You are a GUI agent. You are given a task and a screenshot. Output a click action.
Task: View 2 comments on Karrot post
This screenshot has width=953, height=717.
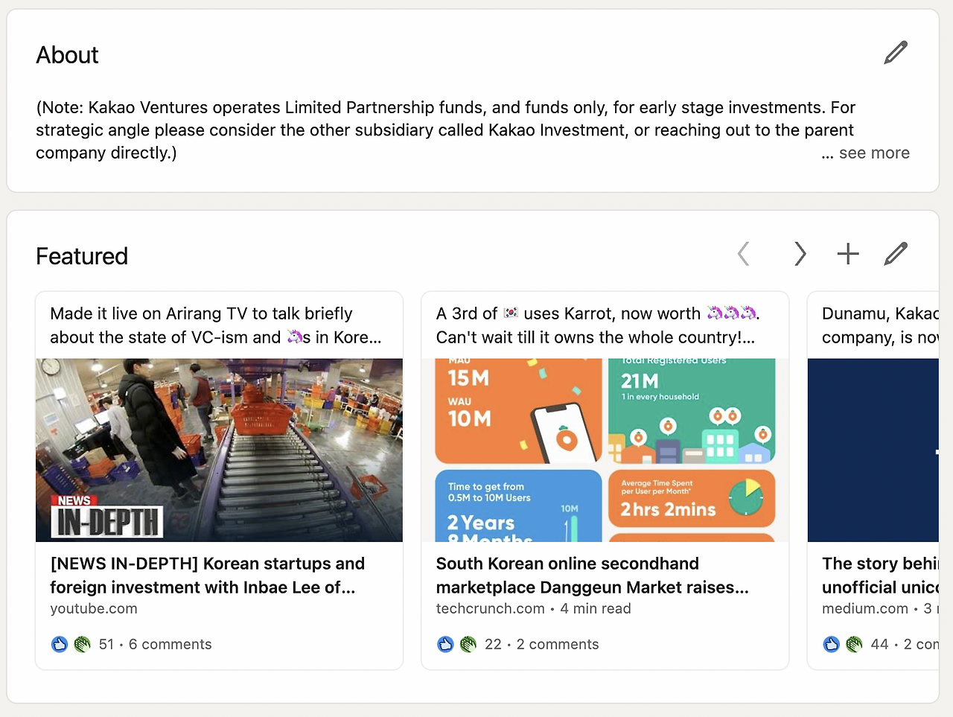tap(557, 644)
